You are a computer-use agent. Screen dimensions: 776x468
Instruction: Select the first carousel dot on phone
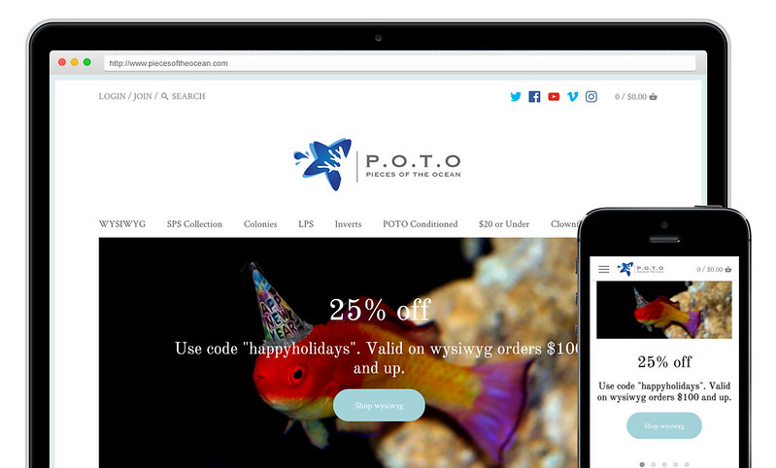pyautogui.click(x=642, y=464)
